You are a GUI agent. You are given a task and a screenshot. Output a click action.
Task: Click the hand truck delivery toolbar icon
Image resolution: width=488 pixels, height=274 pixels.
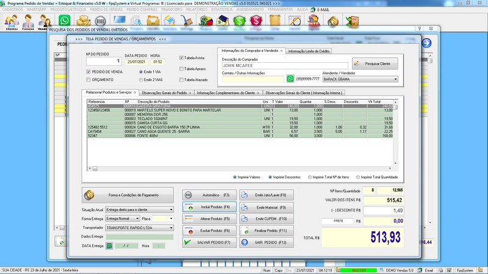point(187,21)
